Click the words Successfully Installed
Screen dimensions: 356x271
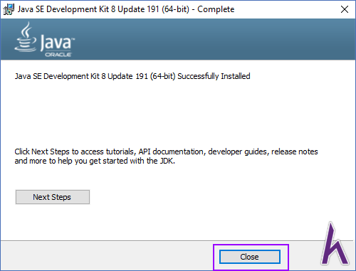tap(214, 76)
